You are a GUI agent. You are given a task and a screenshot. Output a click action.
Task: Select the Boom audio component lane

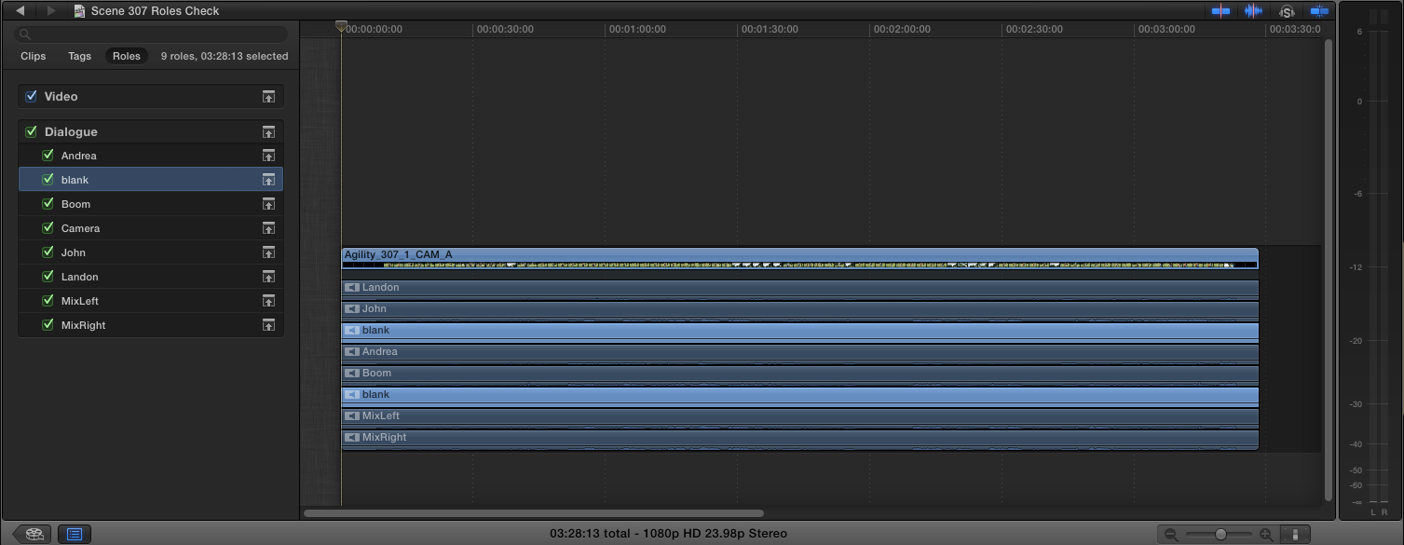(x=800, y=375)
